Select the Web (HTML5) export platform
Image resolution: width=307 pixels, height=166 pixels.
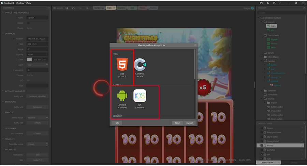click(x=122, y=67)
